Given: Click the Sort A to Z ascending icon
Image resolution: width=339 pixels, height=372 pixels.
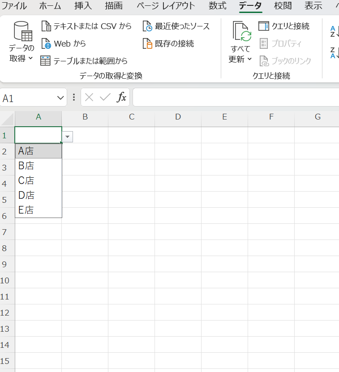Looking at the screenshot, I should coord(333,31).
